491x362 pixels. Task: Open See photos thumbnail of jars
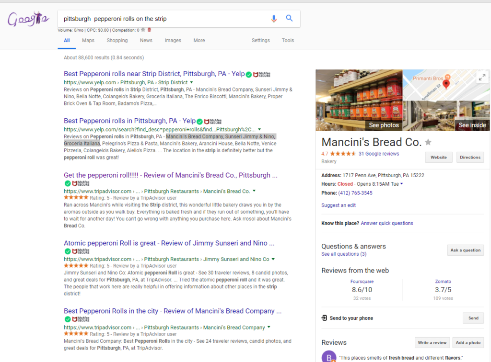pos(359,100)
